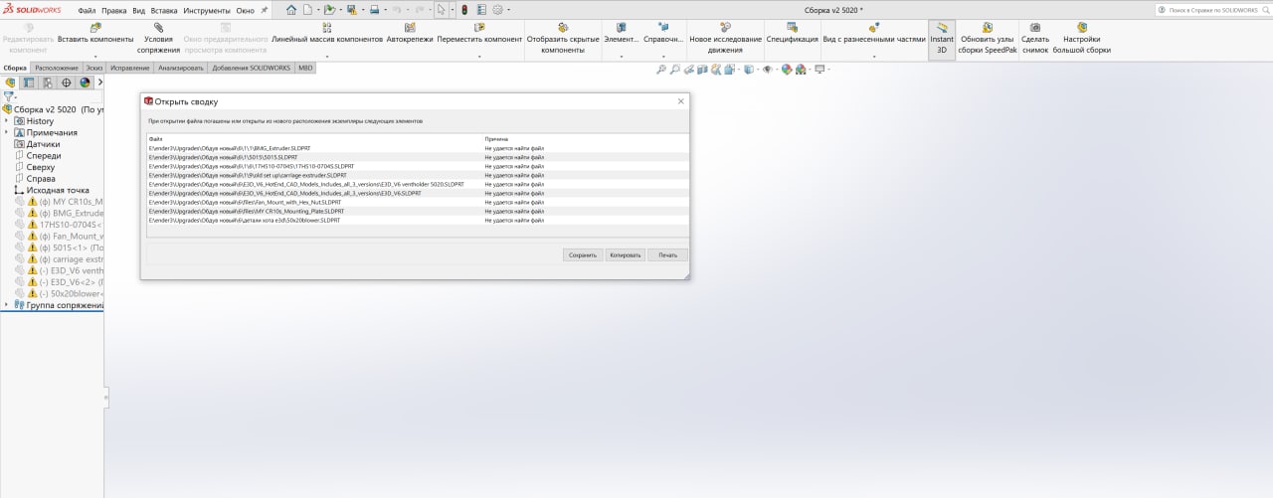The image size is (1273, 498).
Task: Switch to the Добавления SOLIDWORKS tab
Action: tap(251, 68)
